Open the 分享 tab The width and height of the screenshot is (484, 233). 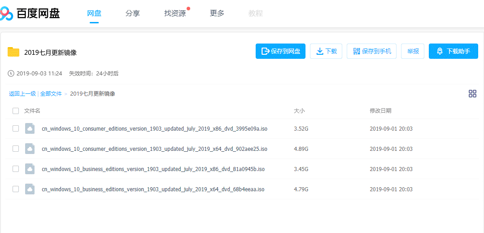point(133,13)
